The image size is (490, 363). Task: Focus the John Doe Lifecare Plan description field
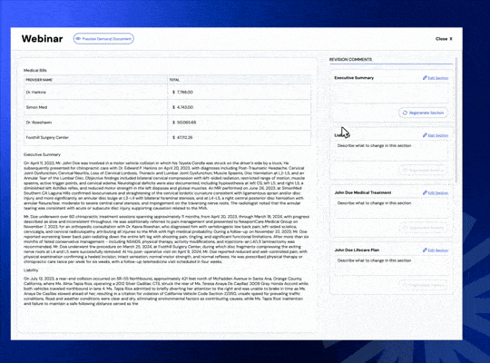pyautogui.click(x=390, y=266)
